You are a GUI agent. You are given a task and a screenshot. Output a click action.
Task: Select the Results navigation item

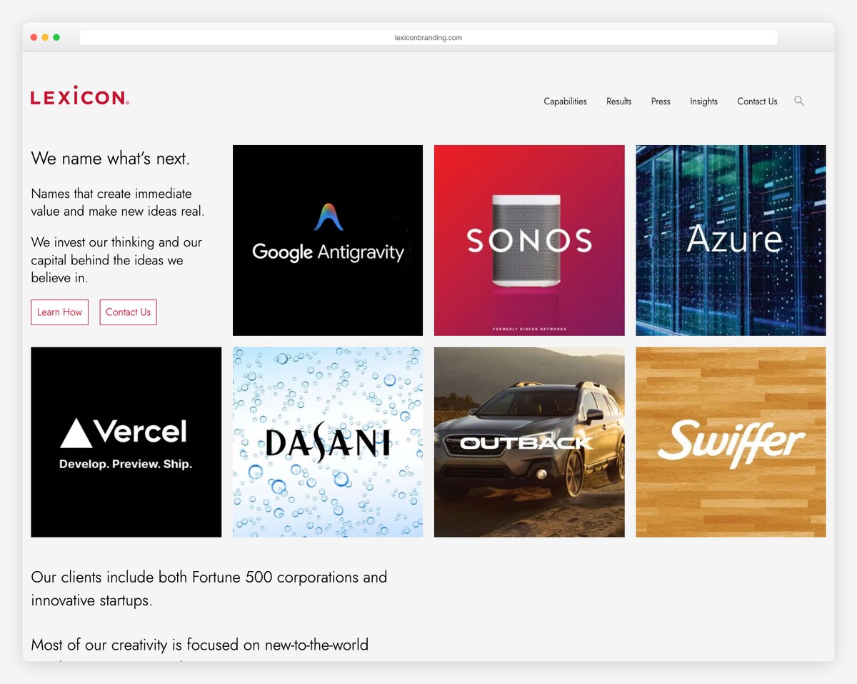pyautogui.click(x=618, y=101)
